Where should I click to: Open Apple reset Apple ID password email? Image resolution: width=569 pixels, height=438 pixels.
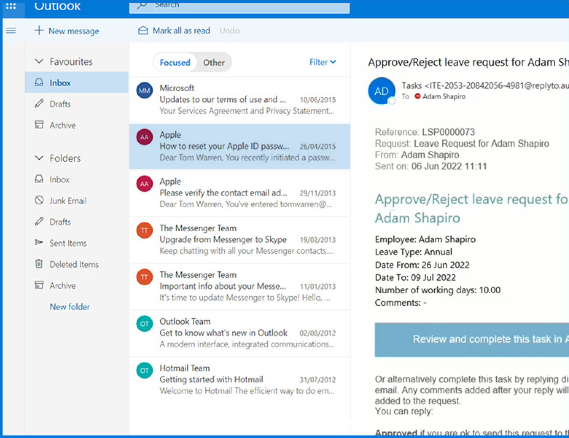click(x=239, y=146)
